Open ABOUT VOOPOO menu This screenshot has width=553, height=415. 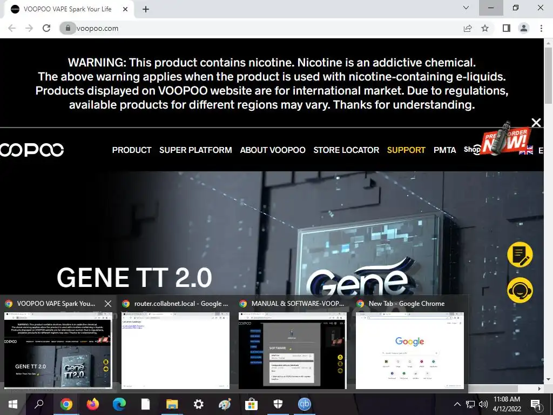point(273,150)
